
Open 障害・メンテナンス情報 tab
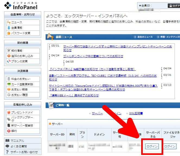click(169, 37)
